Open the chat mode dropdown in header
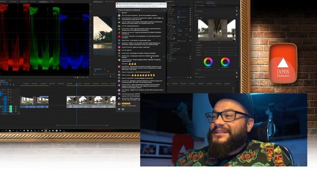The height and width of the screenshot is (178, 317). point(130,10)
